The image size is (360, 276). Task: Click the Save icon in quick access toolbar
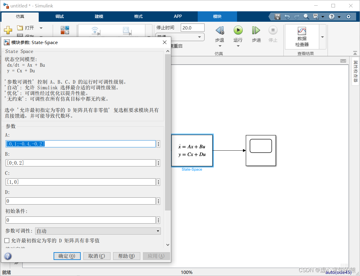[278, 17]
